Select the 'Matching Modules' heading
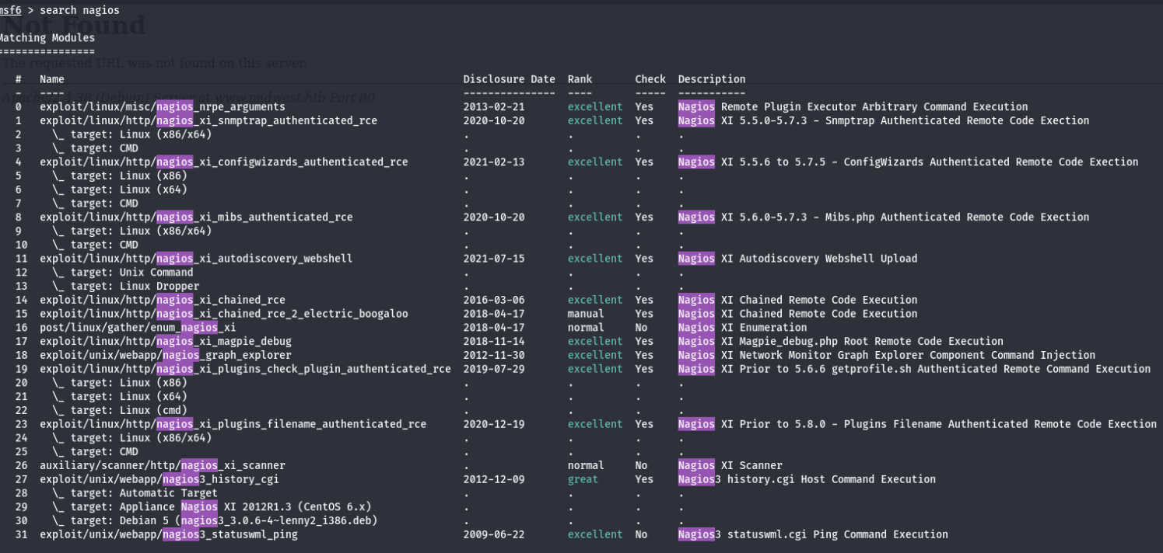The image size is (1163, 553). click(x=47, y=37)
